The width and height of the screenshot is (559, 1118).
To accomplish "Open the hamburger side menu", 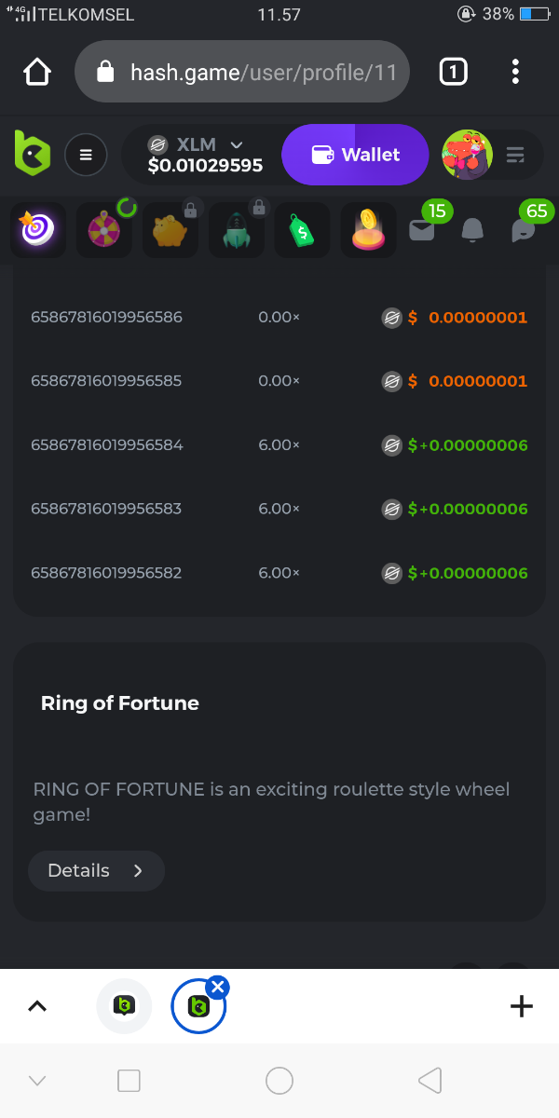I will point(86,155).
